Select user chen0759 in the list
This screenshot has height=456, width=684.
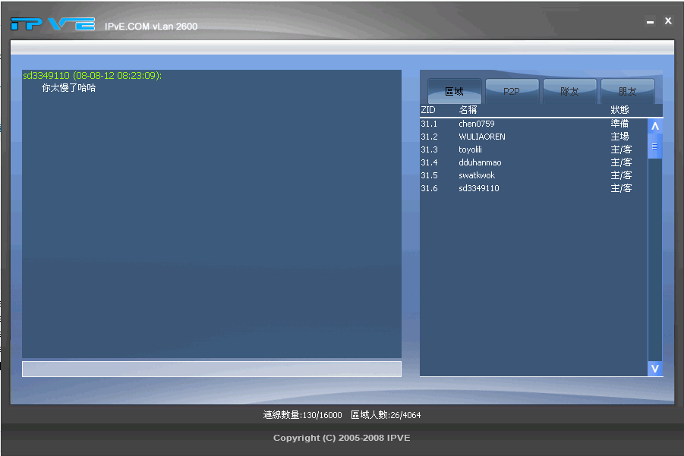(476, 124)
